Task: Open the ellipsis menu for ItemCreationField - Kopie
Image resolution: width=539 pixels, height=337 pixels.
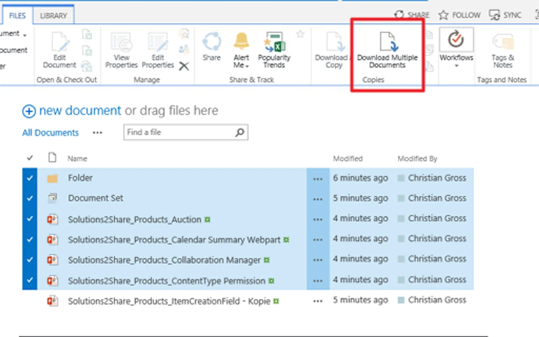Action: tap(318, 301)
